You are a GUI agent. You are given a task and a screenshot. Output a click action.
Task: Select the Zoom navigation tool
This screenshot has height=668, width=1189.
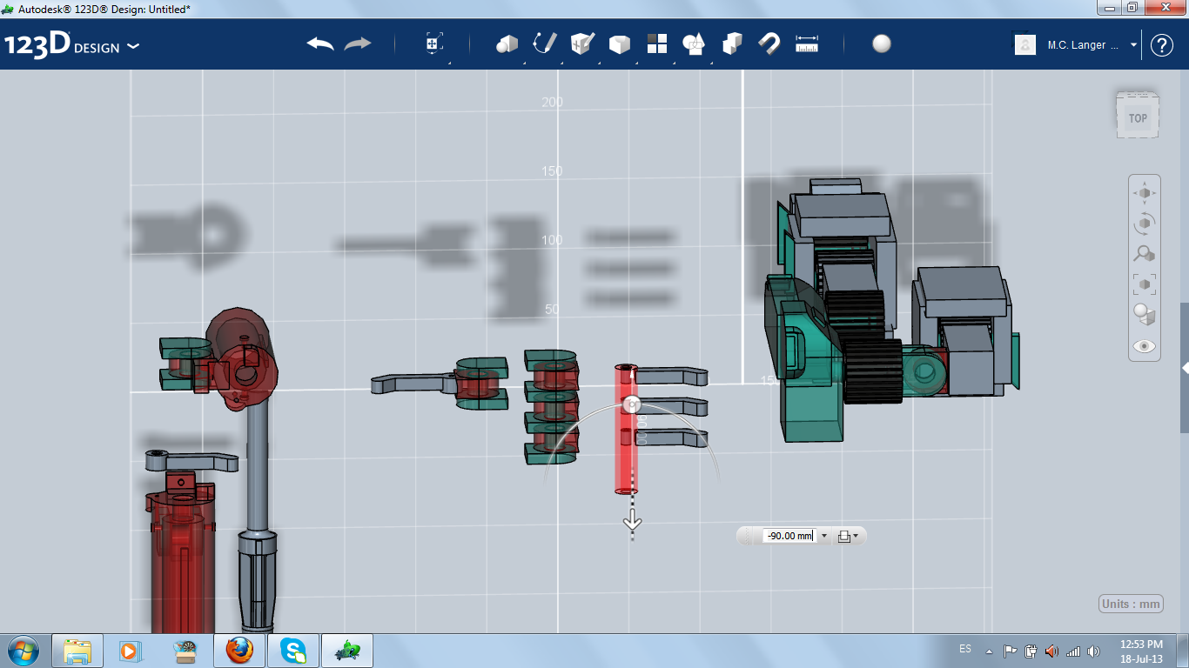1145,254
